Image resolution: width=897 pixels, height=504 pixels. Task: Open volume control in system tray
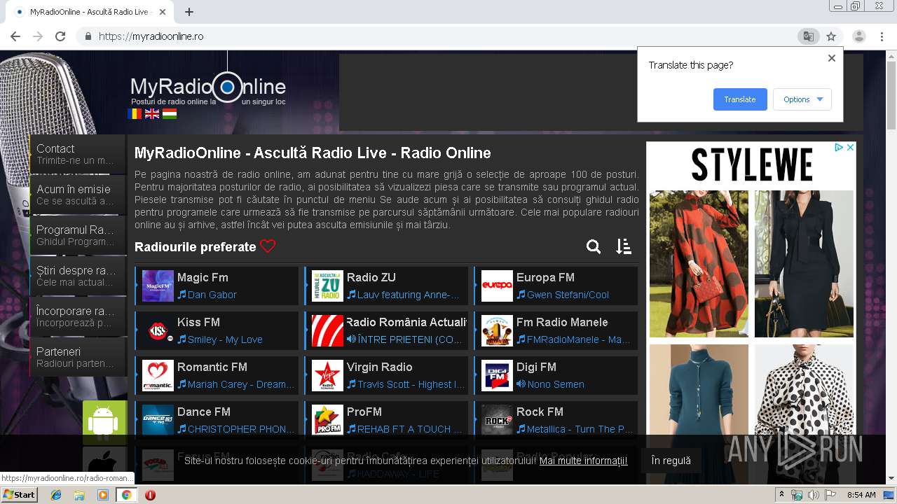point(813,495)
